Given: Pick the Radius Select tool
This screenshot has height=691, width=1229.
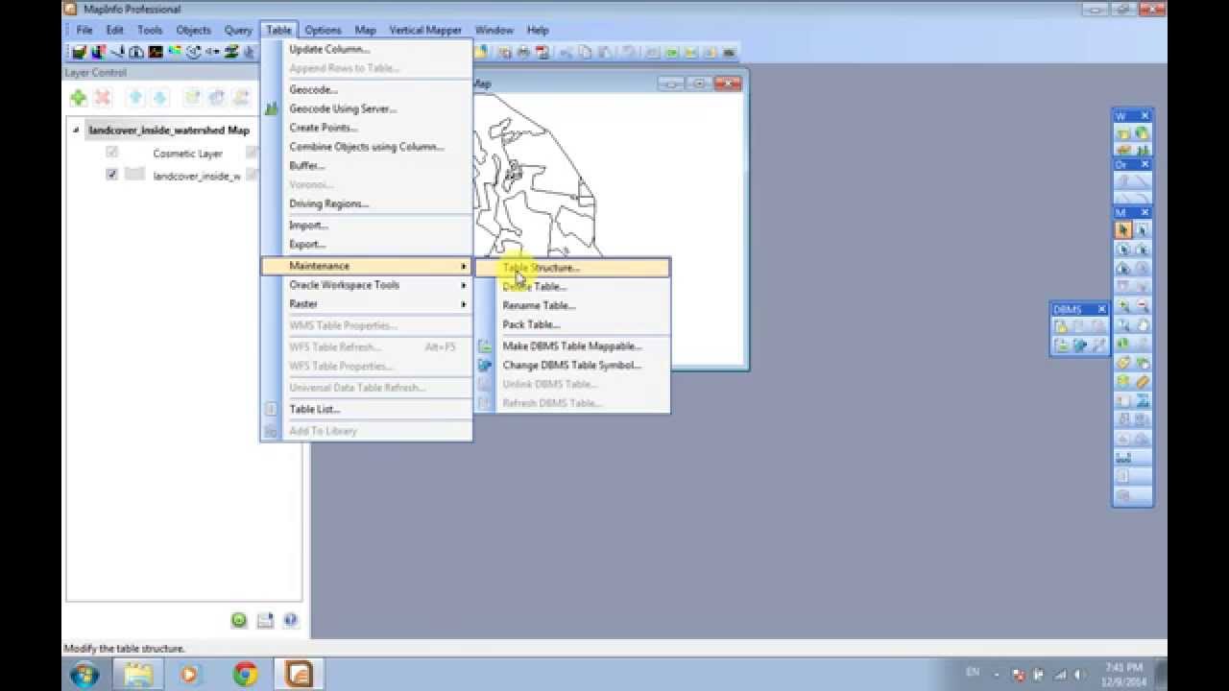Looking at the screenshot, I should pyautogui.click(x=1123, y=250).
